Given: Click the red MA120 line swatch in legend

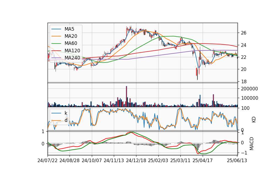Looking at the screenshot, I should [56, 51].
